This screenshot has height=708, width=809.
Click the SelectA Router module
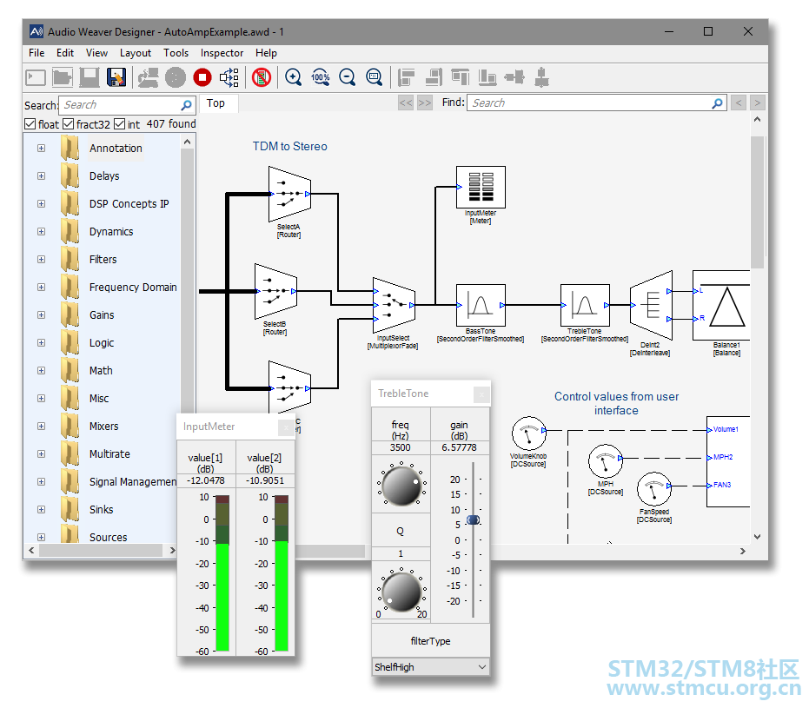(x=289, y=195)
